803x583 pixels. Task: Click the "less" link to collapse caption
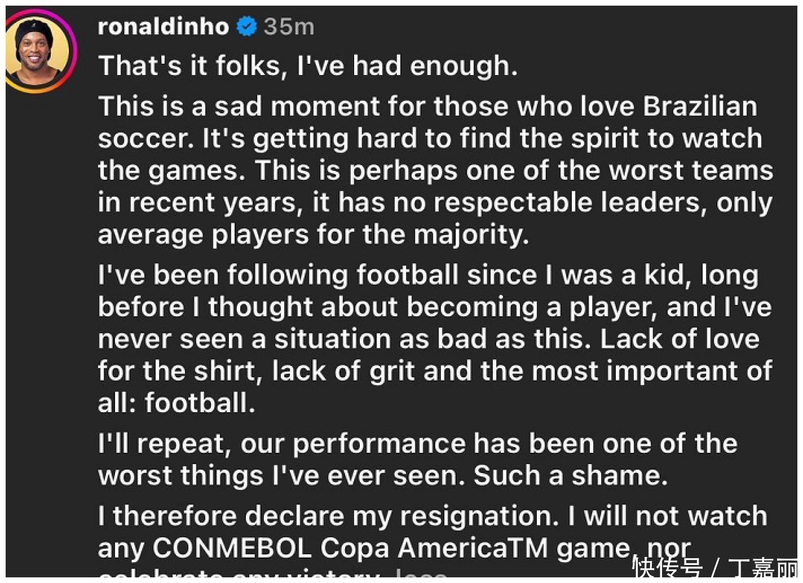pyautogui.click(x=421, y=575)
